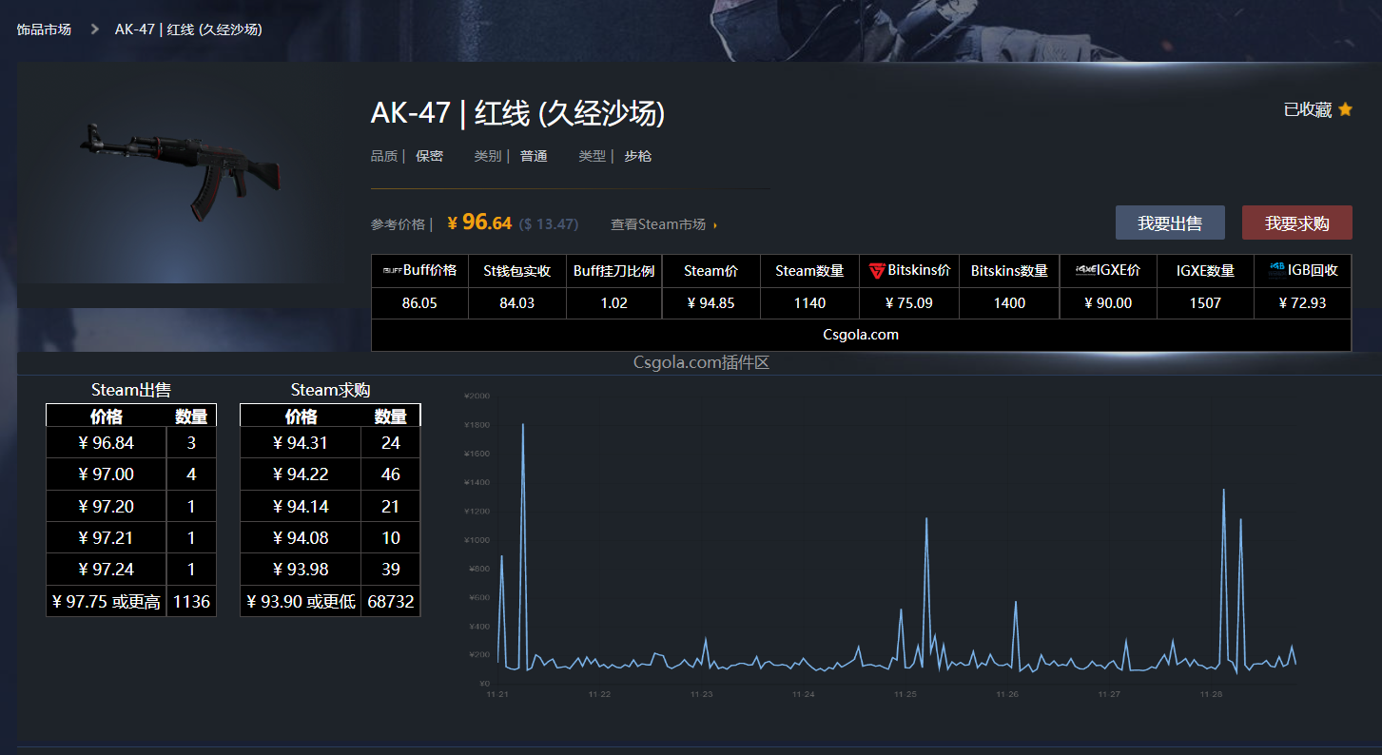Select the ¥ 97.75 或更高 sell row
The width and height of the screenshot is (1382, 755).
(x=131, y=601)
